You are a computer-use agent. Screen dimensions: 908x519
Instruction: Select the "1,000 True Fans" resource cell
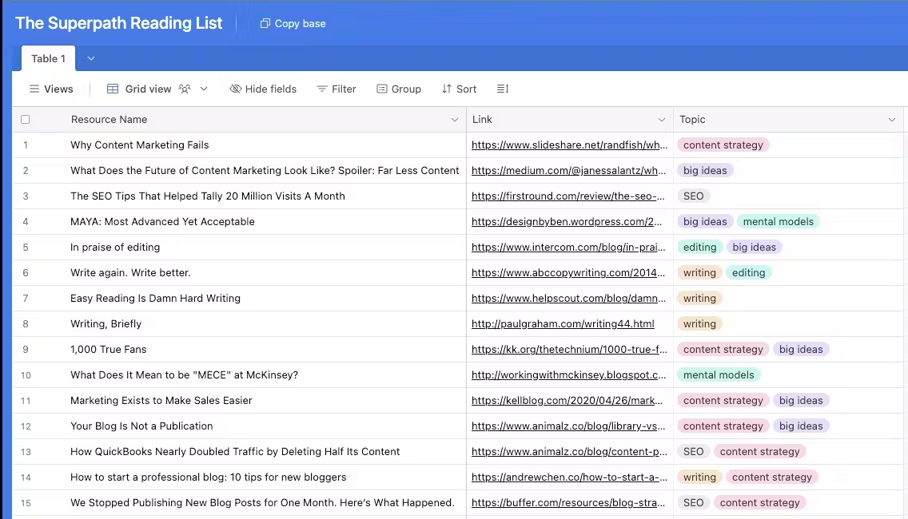click(109, 350)
